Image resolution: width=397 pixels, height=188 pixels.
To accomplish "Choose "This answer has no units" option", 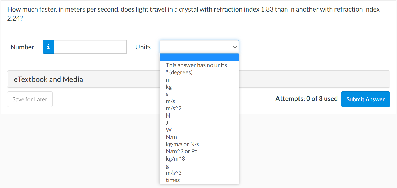I will (x=196, y=65).
